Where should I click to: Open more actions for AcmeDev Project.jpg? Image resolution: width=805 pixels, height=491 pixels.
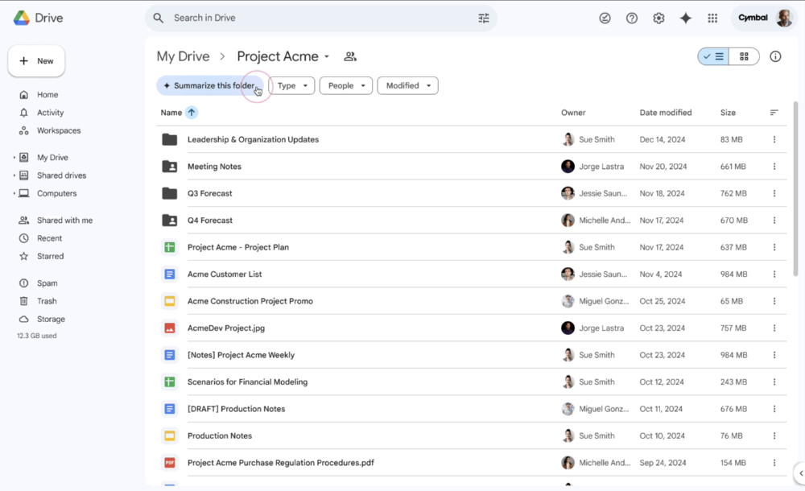tap(774, 328)
